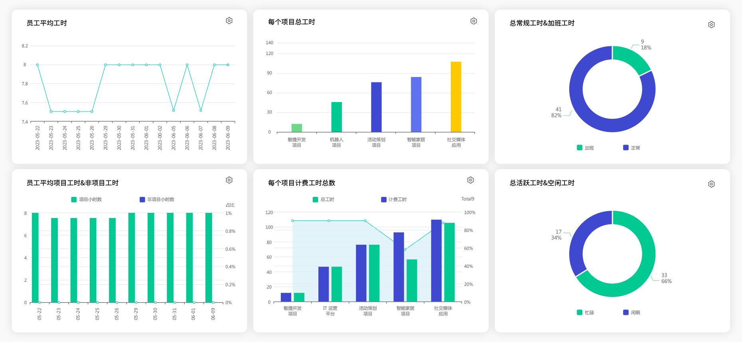Click the green 18% overtime donut segment
This screenshot has width=742, height=342.
click(x=631, y=57)
